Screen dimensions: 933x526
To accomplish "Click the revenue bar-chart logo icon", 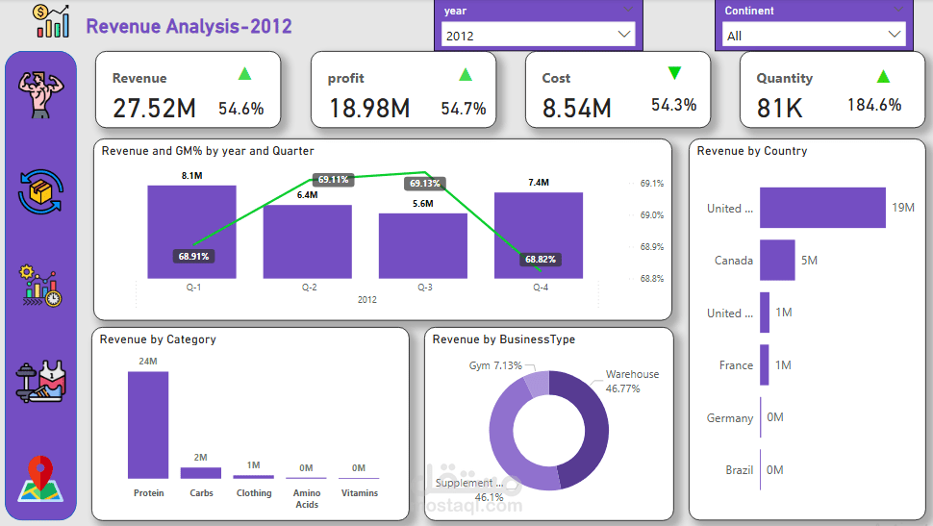I will [x=51, y=21].
